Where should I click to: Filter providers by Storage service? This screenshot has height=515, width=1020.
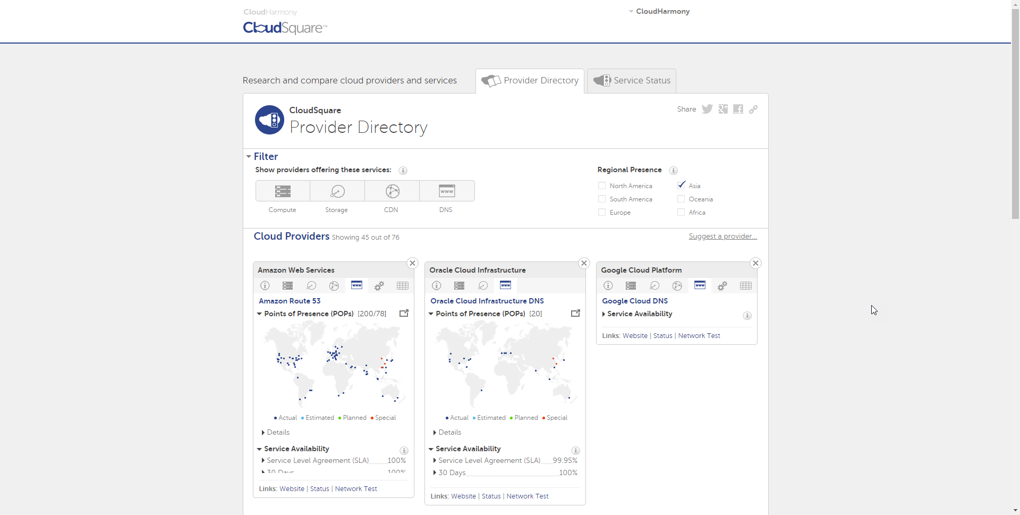337,191
